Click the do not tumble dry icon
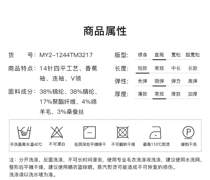210x180 pixels. (123, 132)
